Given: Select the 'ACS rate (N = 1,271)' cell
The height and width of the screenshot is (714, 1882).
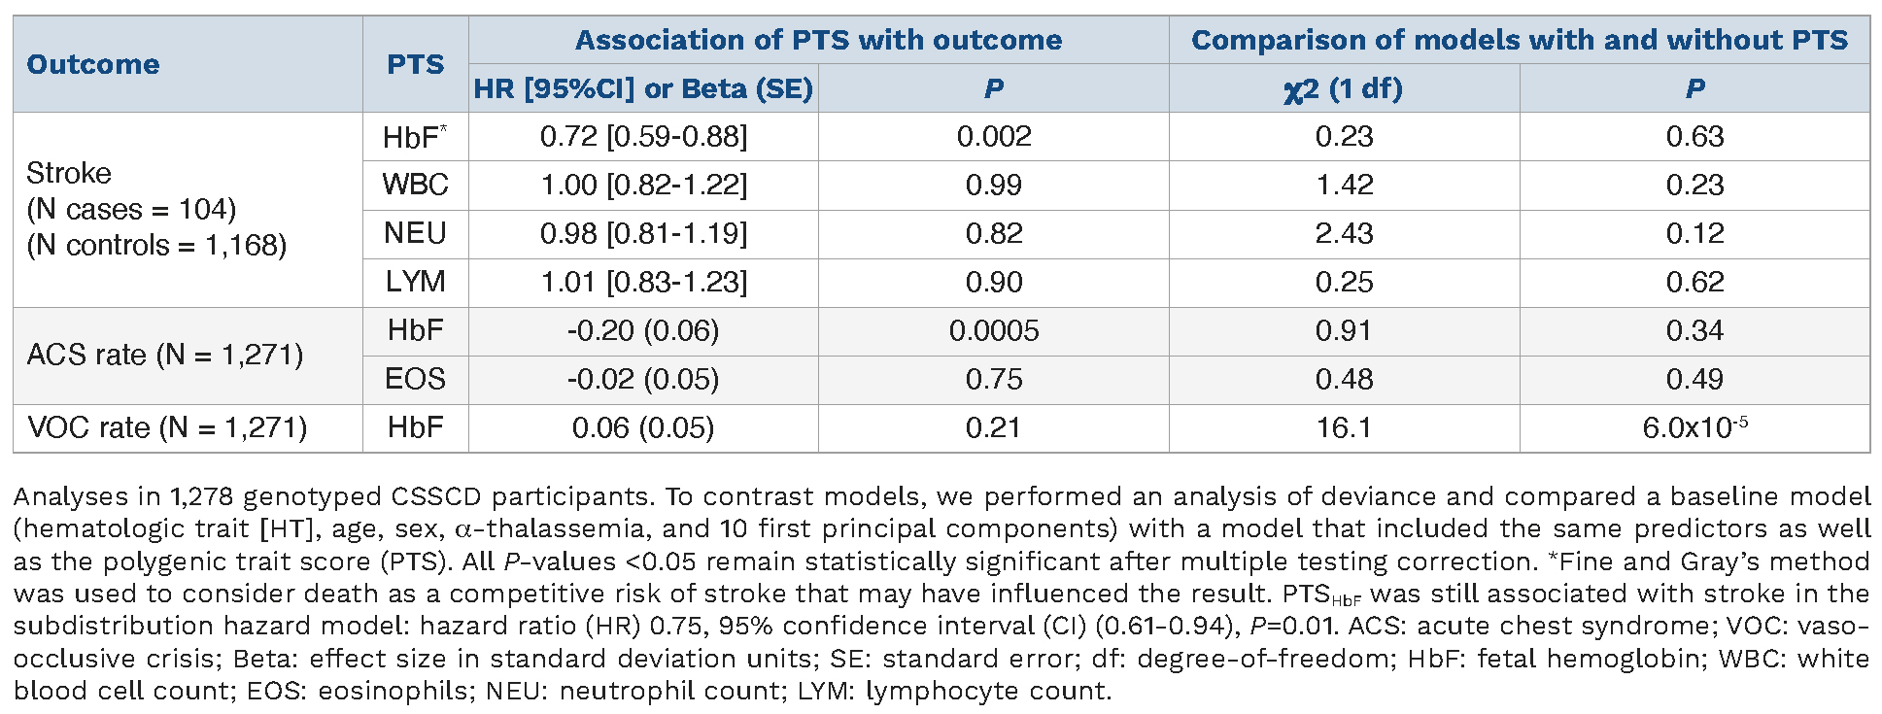Looking at the screenshot, I should [165, 355].
